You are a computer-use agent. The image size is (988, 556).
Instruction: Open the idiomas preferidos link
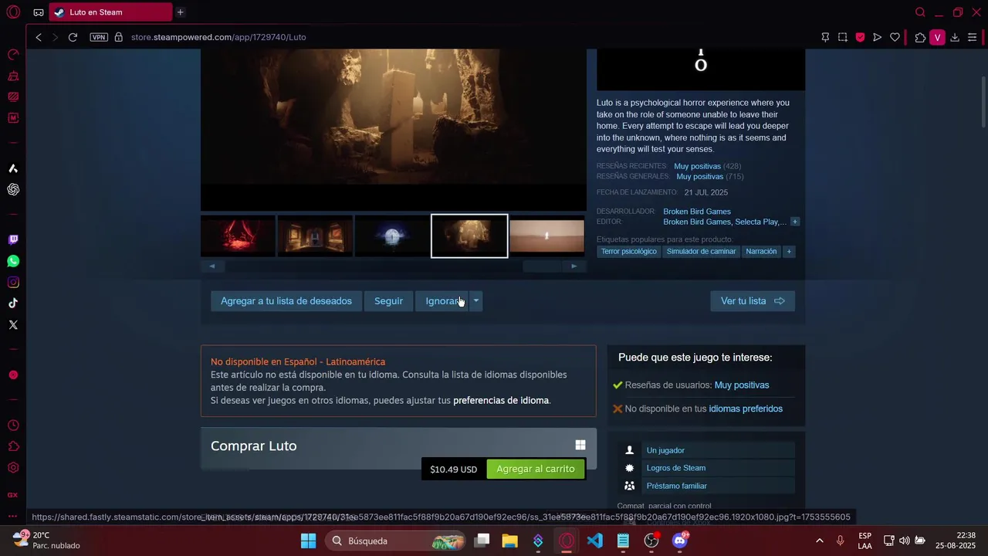[x=746, y=409]
